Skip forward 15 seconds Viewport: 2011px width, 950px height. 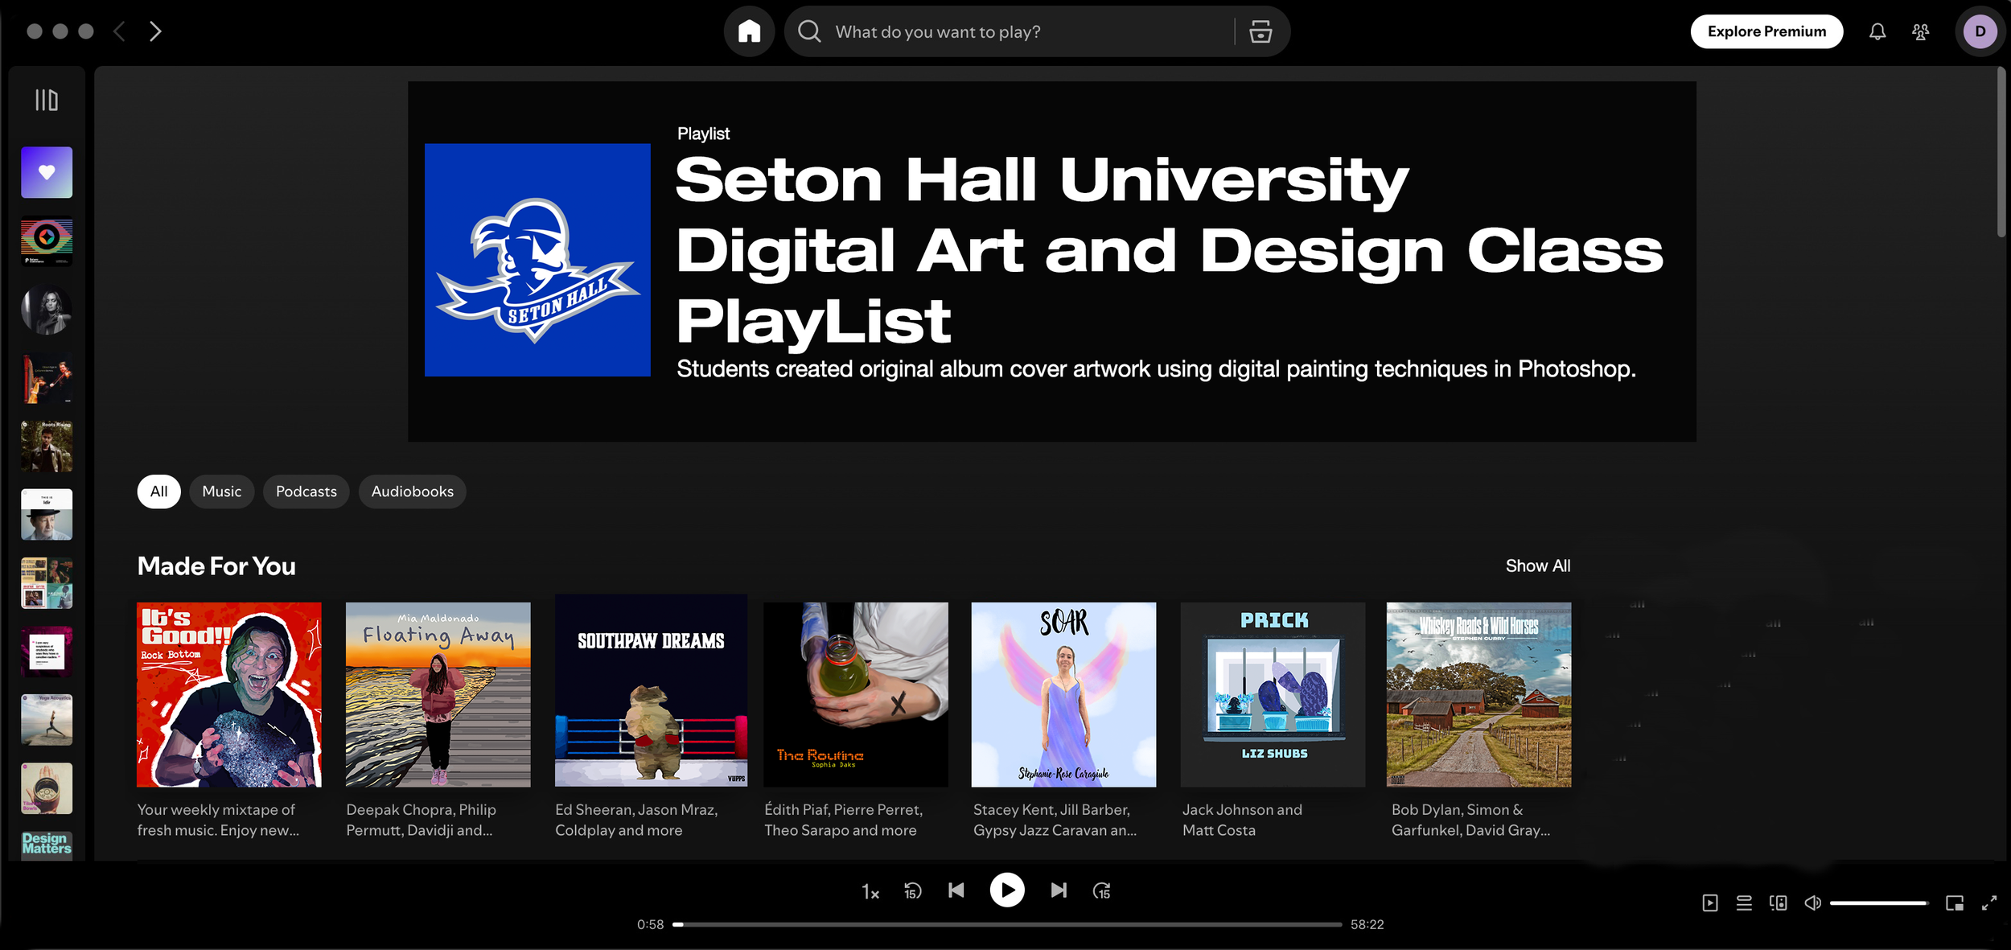[x=1101, y=890]
